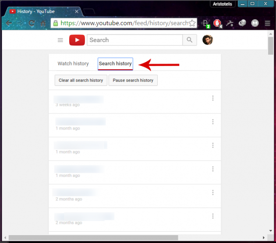Open options for the 3 weeks ago entry
Image resolution: width=276 pixels, height=243 pixels.
[213, 98]
